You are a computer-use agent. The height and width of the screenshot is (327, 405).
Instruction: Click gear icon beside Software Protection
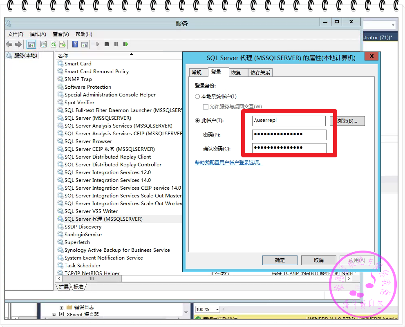pyautogui.click(x=60, y=87)
